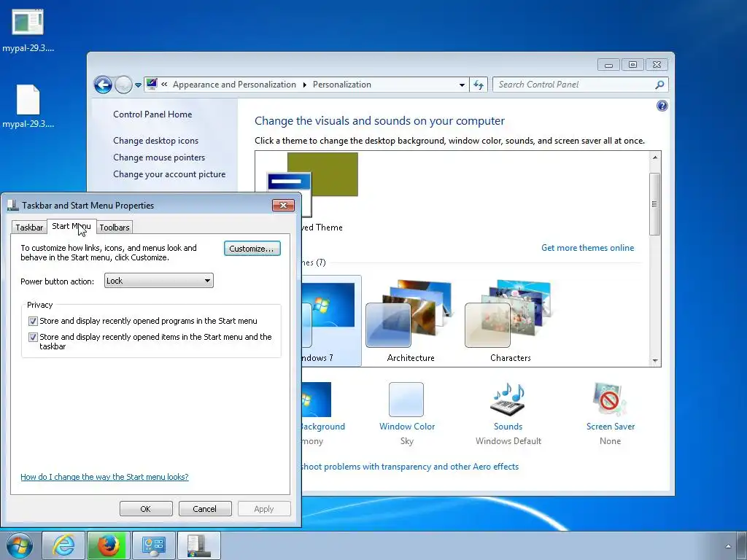This screenshot has height=560, width=747.
Task: Click the Control Panel forward arrow button
Action: click(123, 85)
